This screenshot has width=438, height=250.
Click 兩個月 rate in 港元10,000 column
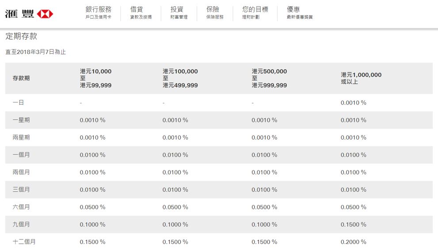click(92, 172)
